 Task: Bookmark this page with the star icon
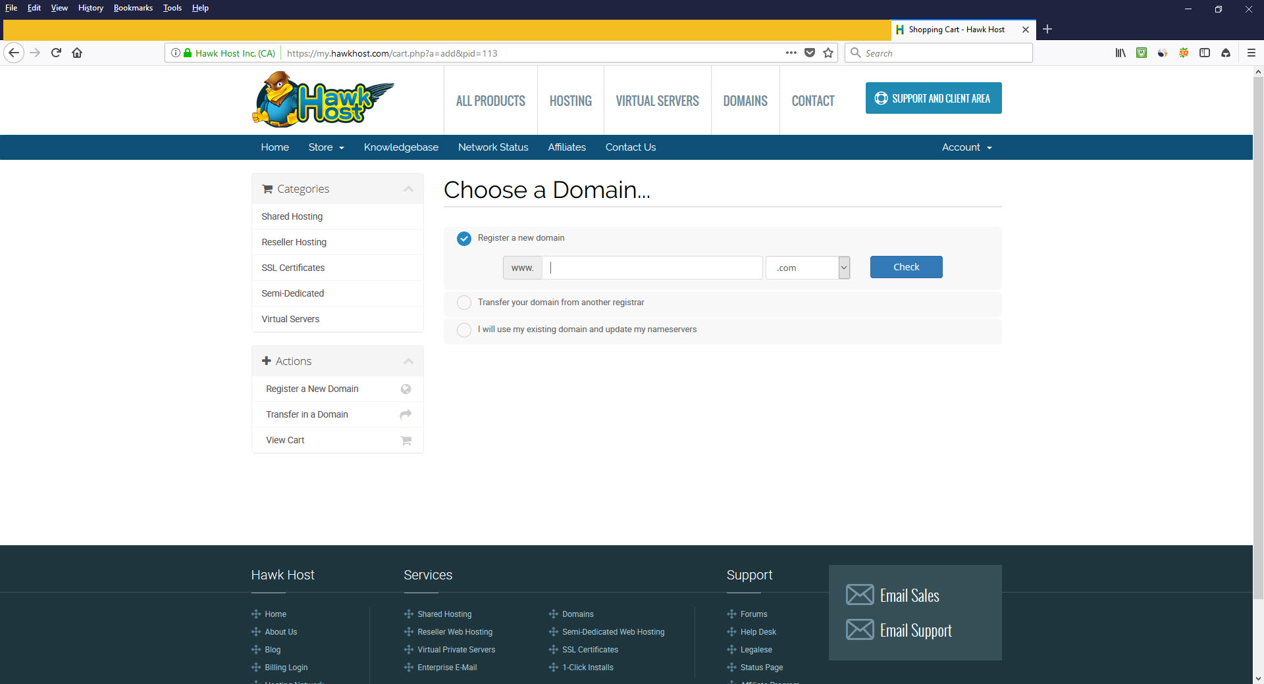pyautogui.click(x=828, y=53)
